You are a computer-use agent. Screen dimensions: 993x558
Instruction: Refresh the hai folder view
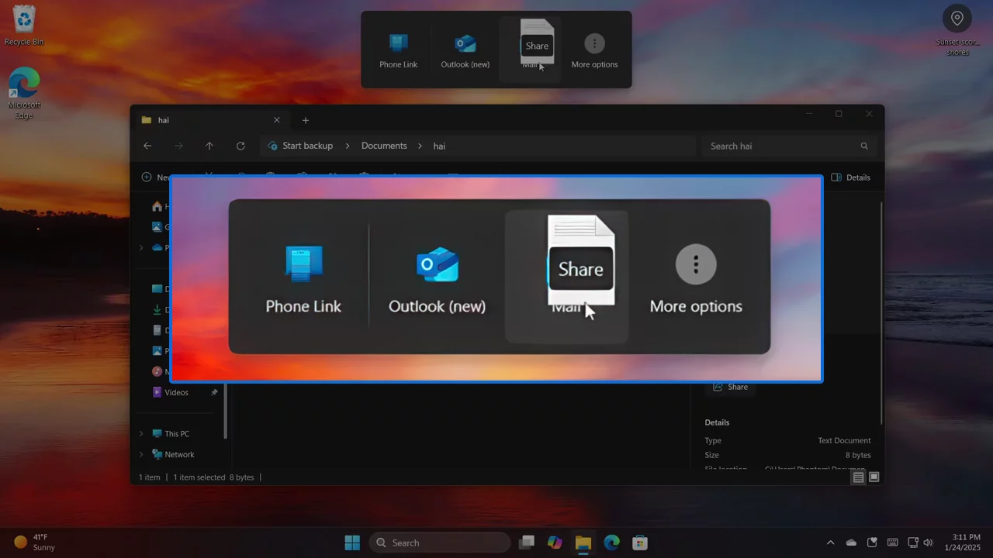[240, 146]
